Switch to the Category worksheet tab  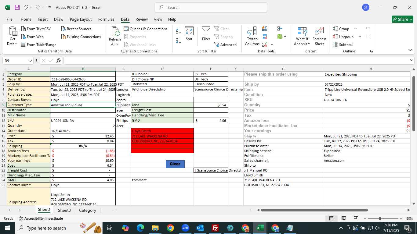pyautogui.click(x=88, y=210)
